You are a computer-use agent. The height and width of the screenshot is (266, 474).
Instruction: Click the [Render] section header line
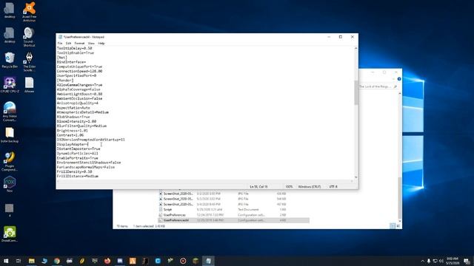pos(65,81)
